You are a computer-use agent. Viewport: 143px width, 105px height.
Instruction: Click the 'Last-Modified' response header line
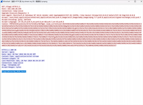(x=23, y=61)
